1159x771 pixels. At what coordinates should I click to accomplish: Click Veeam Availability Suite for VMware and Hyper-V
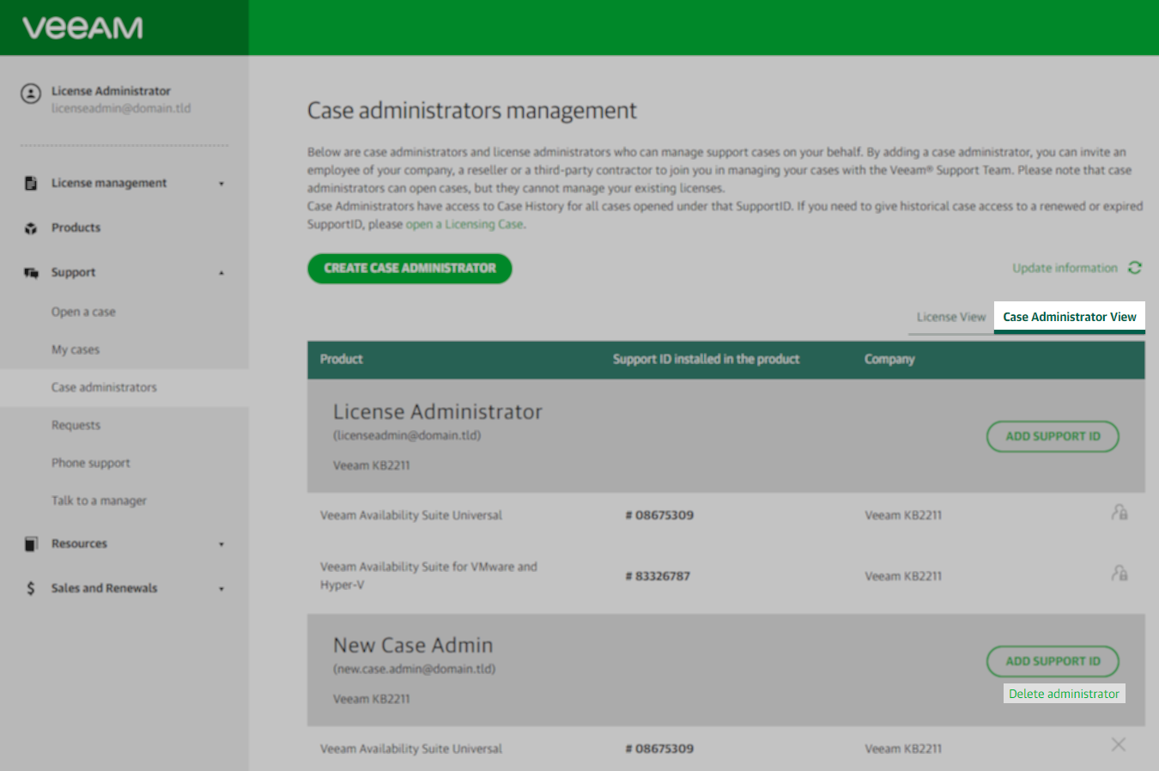click(x=428, y=575)
